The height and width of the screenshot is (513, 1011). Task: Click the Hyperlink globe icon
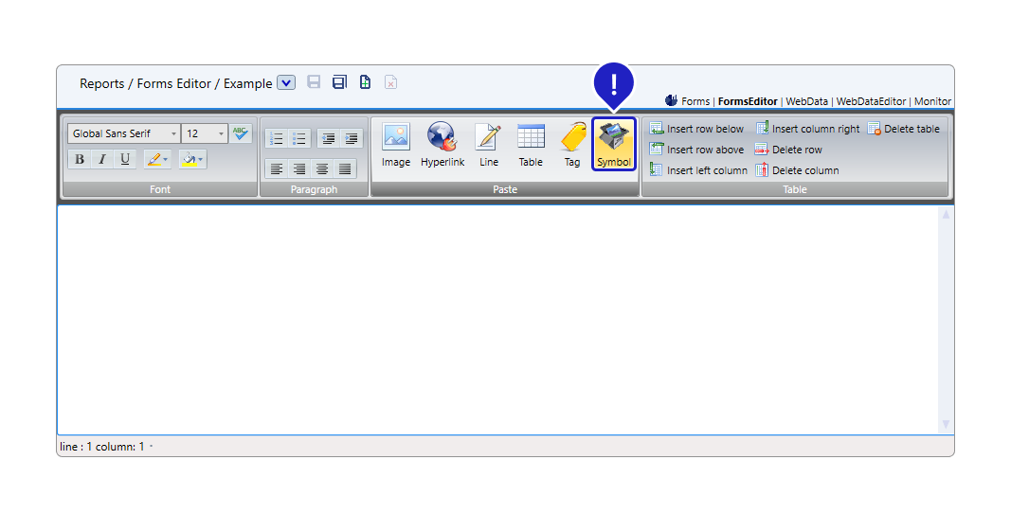click(x=442, y=145)
